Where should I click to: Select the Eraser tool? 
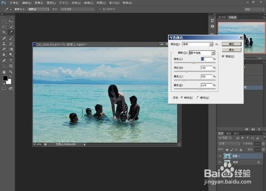click(x=4, y=49)
